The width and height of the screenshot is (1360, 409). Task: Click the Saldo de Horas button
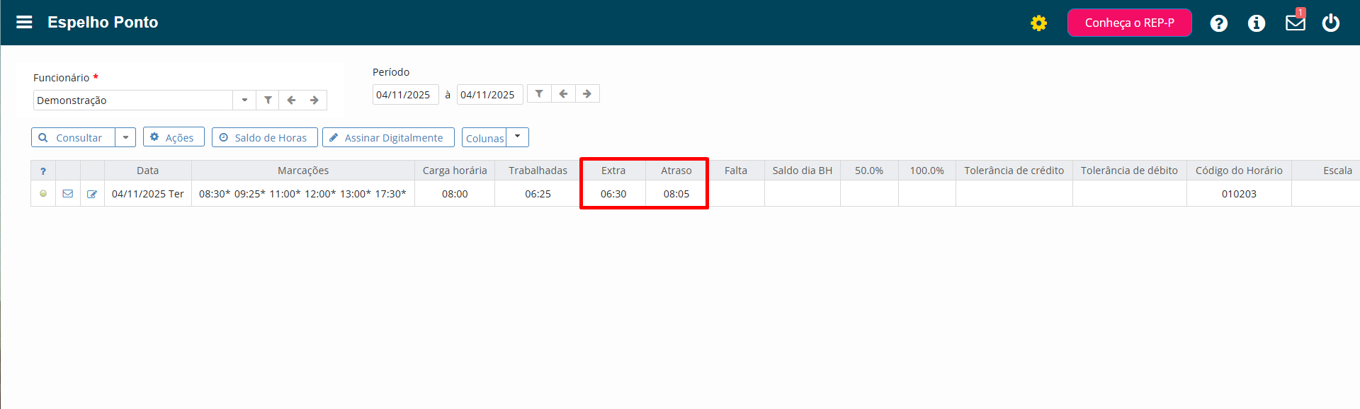[265, 137]
